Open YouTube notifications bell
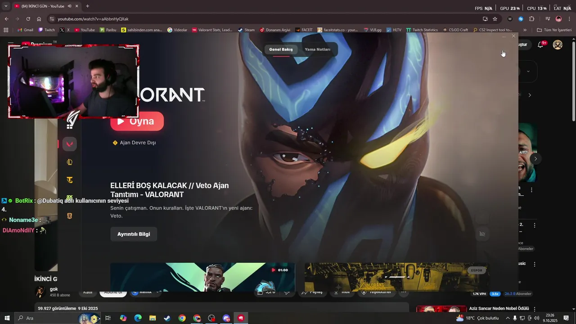 [x=541, y=45]
